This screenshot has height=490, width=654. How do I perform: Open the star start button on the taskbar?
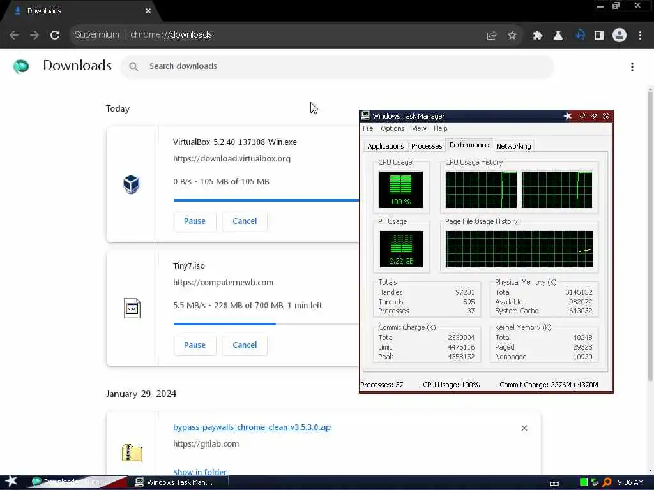[11, 481]
